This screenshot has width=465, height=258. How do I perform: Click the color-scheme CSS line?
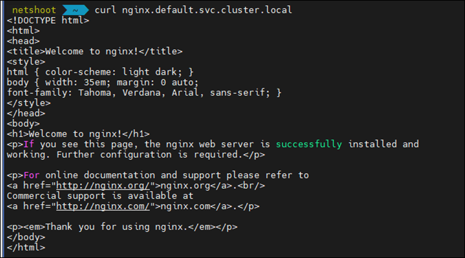pos(100,72)
